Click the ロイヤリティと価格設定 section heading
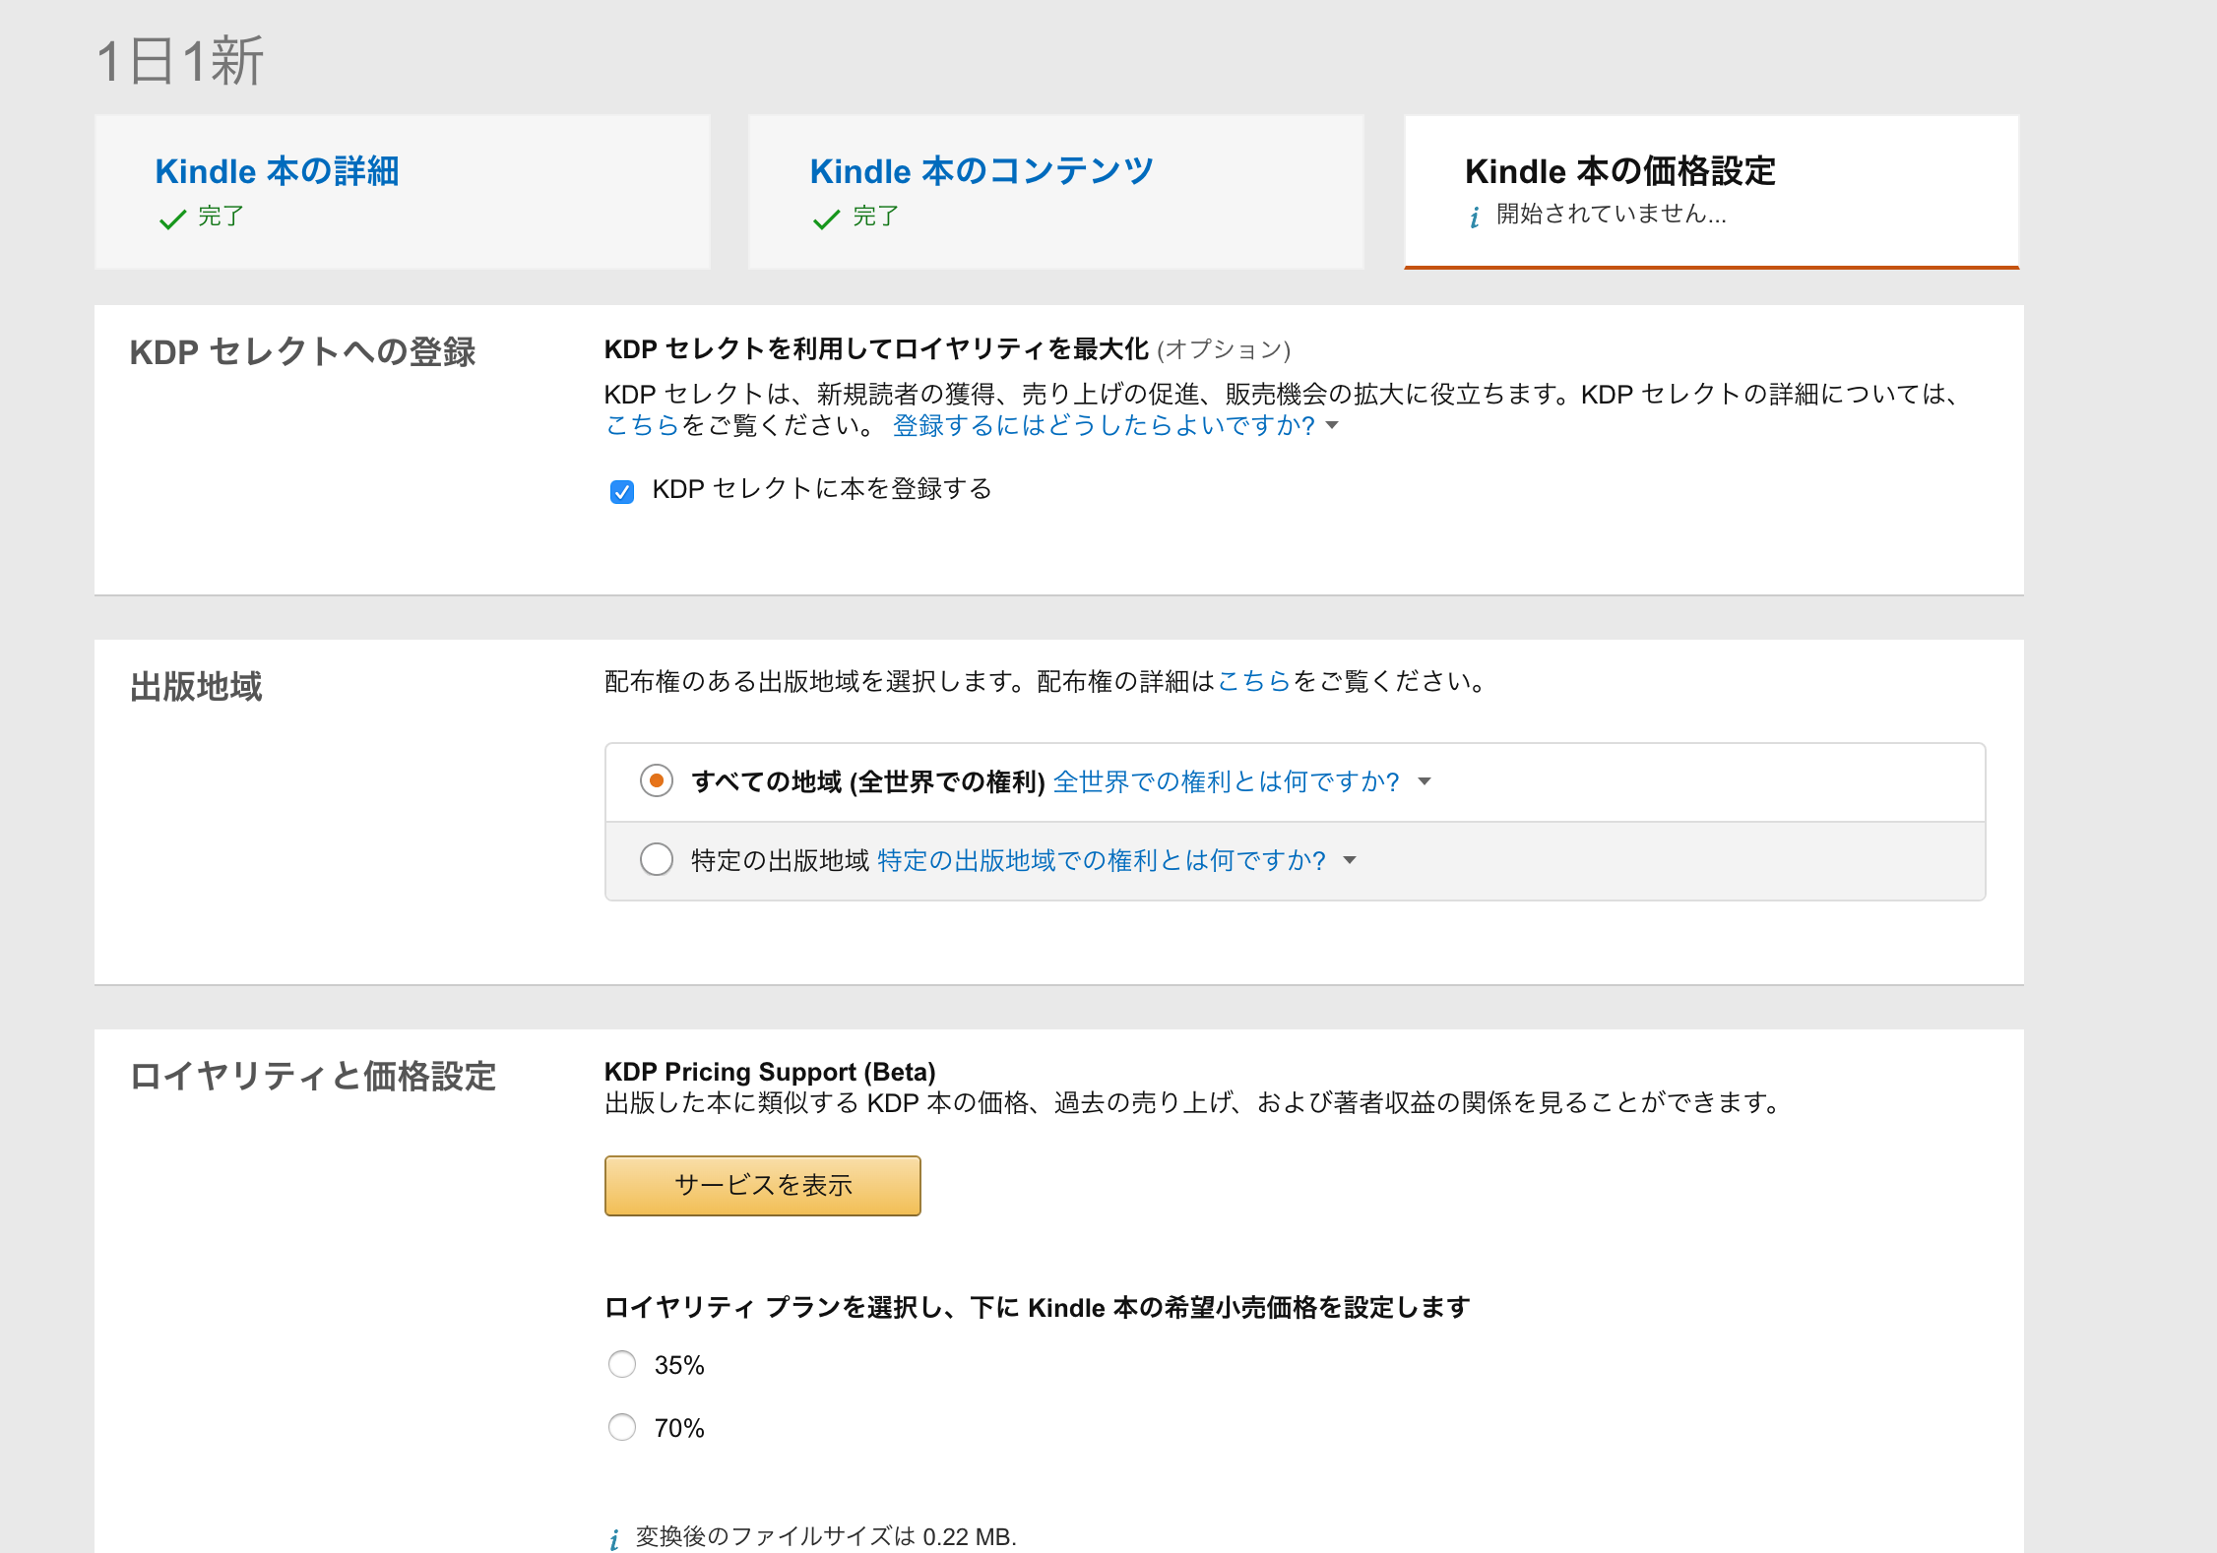2217x1553 pixels. [312, 1077]
